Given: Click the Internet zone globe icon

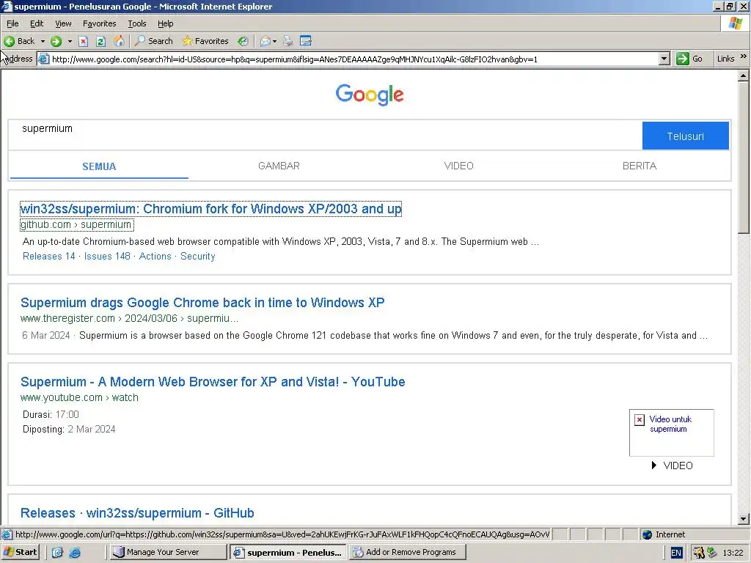Looking at the screenshot, I should [647, 534].
